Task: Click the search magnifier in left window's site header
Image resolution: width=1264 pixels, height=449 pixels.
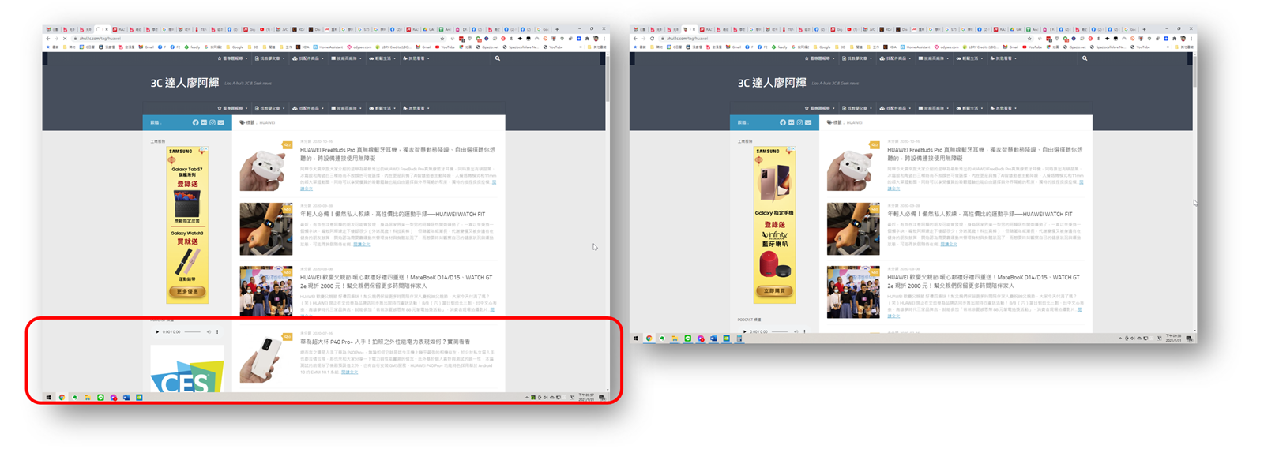Action: pyautogui.click(x=497, y=58)
